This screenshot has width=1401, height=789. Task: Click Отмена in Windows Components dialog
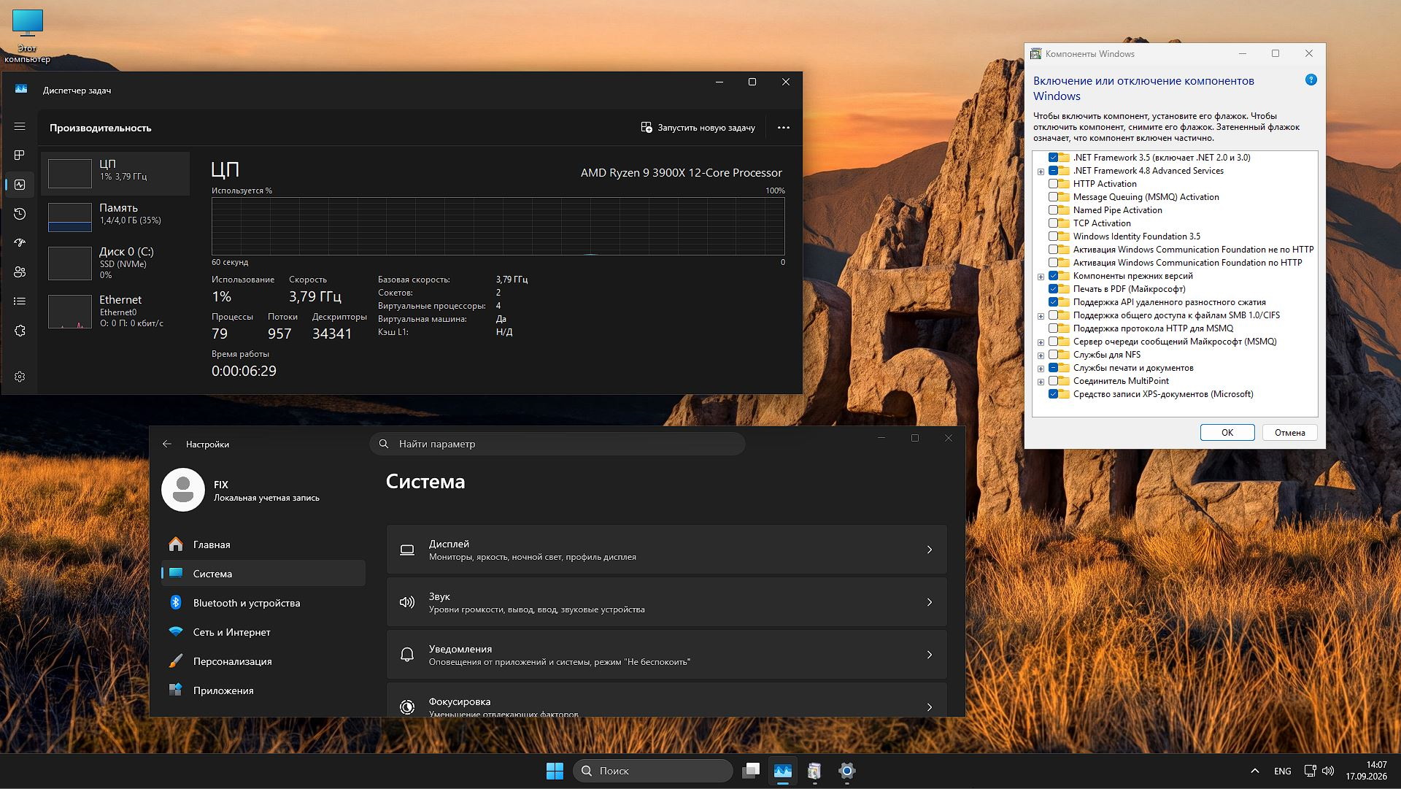(x=1289, y=433)
